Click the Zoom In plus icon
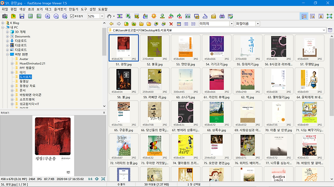 (47, 16)
